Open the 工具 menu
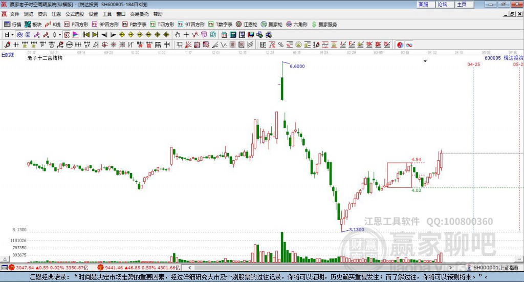Screen dimensions: 524x282 click(107, 14)
